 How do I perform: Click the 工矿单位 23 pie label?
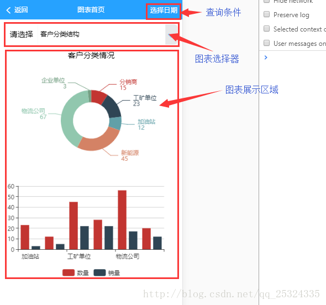(x=145, y=101)
